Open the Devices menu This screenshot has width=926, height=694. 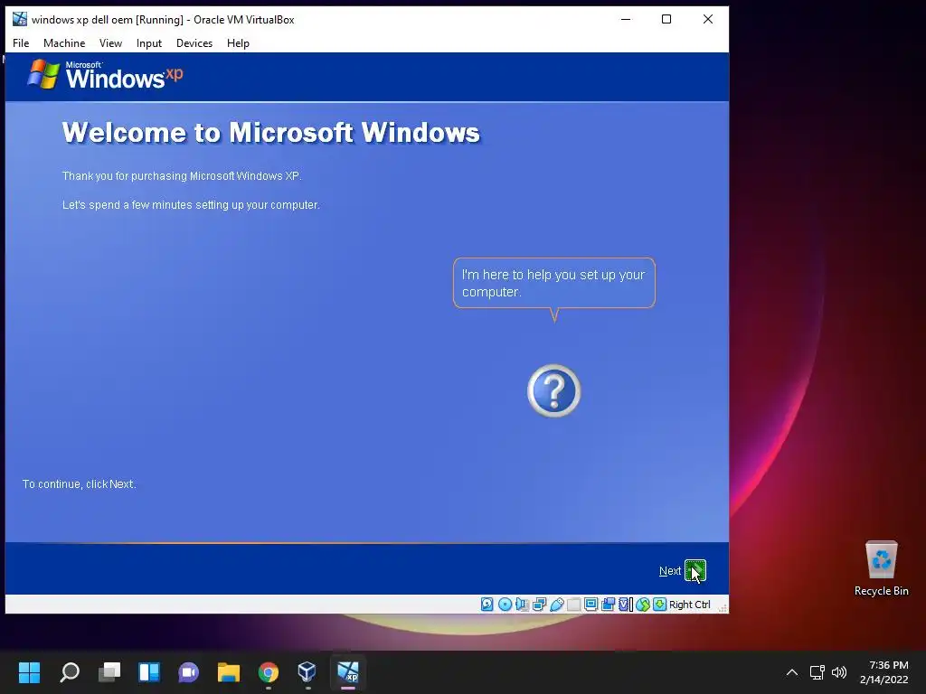point(194,43)
